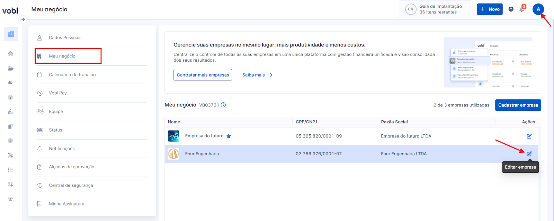
Task: Open the dollar coin sidebar icon
Action: (x=11, y=141)
